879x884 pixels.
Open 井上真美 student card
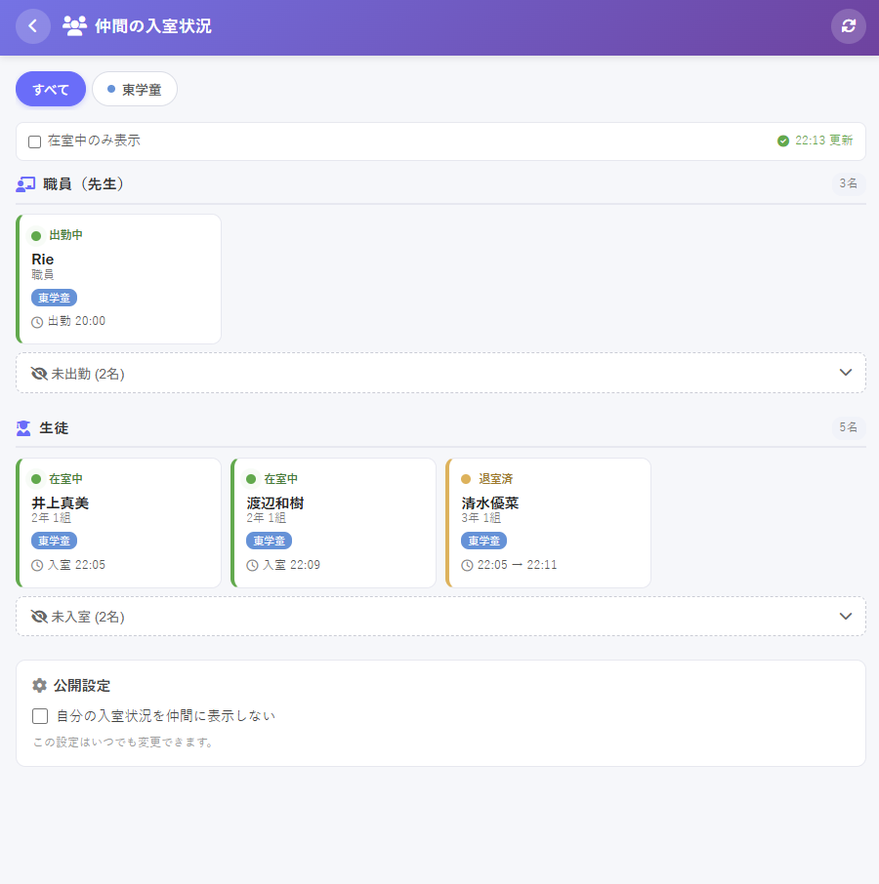coord(118,523)
